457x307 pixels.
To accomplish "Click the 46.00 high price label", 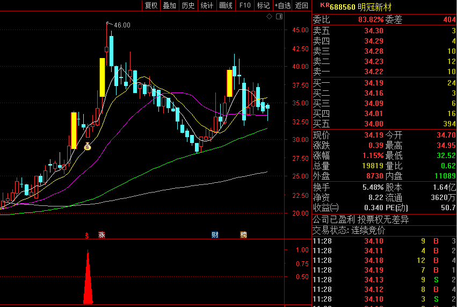I will click(122, 25).
